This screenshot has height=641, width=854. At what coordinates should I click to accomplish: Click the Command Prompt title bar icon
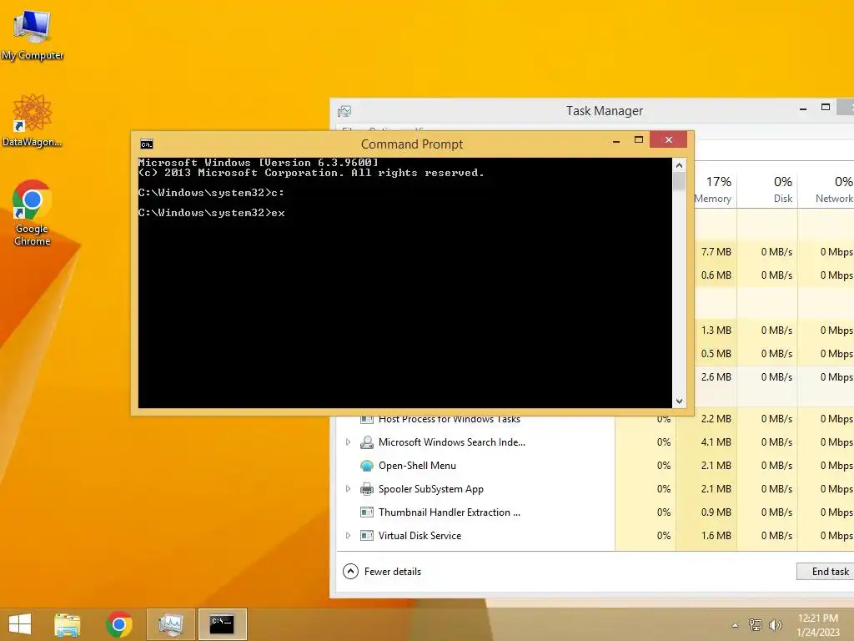pyautogui.click(x=147, y=144)
